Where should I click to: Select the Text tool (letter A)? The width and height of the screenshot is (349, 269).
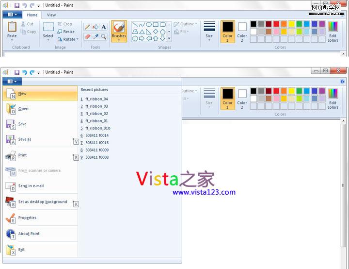pos(104,27)
